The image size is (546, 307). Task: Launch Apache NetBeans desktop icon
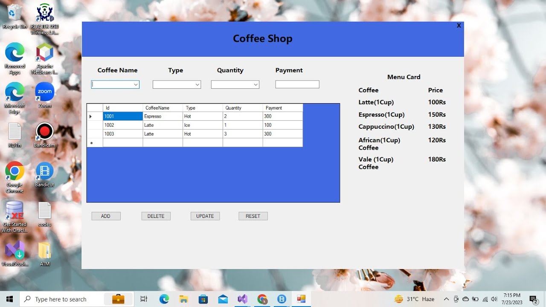44,58
